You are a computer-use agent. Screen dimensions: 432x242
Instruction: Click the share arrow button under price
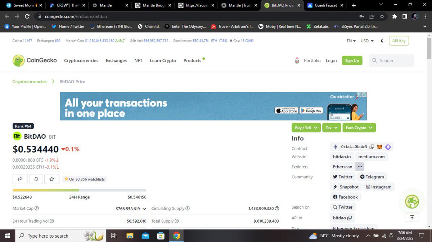(x=20, y=179)
